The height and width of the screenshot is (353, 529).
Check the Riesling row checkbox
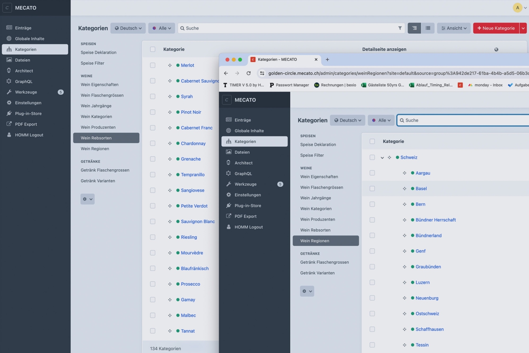pyautogui.click(x=153, y=237)
